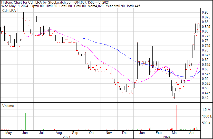The width and height of the screenshot is (213, 139).
Task: Click the Cl=0.80 header value
Action: (80, 6)
